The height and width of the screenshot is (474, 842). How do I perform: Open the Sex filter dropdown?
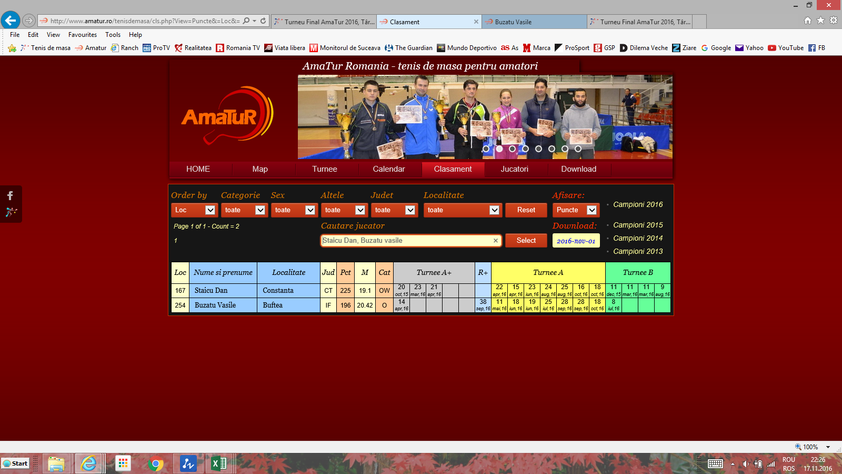click(x=294, y=210)
